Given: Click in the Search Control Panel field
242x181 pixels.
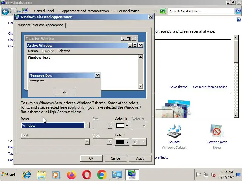Looking at the screenshot, I should pos(201,11).
